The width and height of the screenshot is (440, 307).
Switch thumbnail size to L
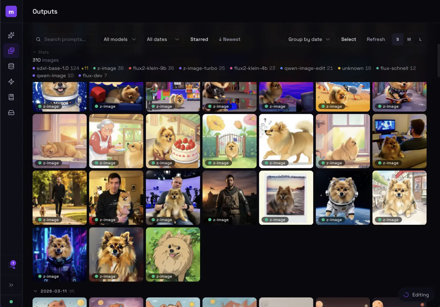tap(420, 39)
